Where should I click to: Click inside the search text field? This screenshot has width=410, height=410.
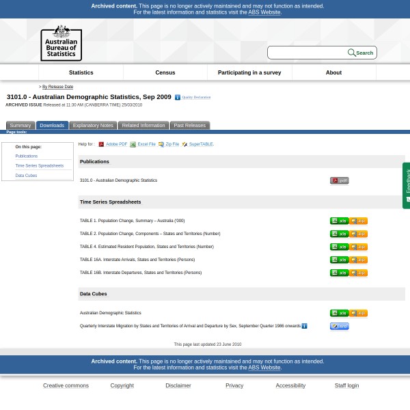point(307,53)
